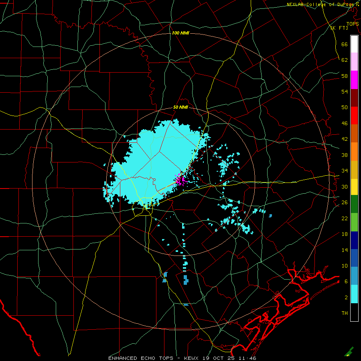Select the cyan legend swatch
Screen dimensions: 361x361
click(354, 294)
